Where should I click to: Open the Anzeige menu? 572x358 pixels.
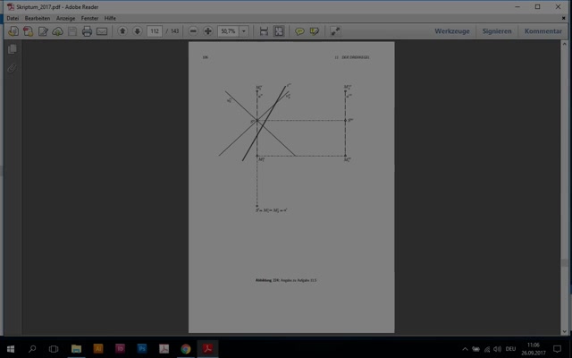coord(66,18)
